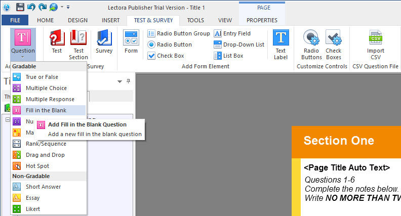
Task: Insert a Drop-Down List
Action: [239, 45]
